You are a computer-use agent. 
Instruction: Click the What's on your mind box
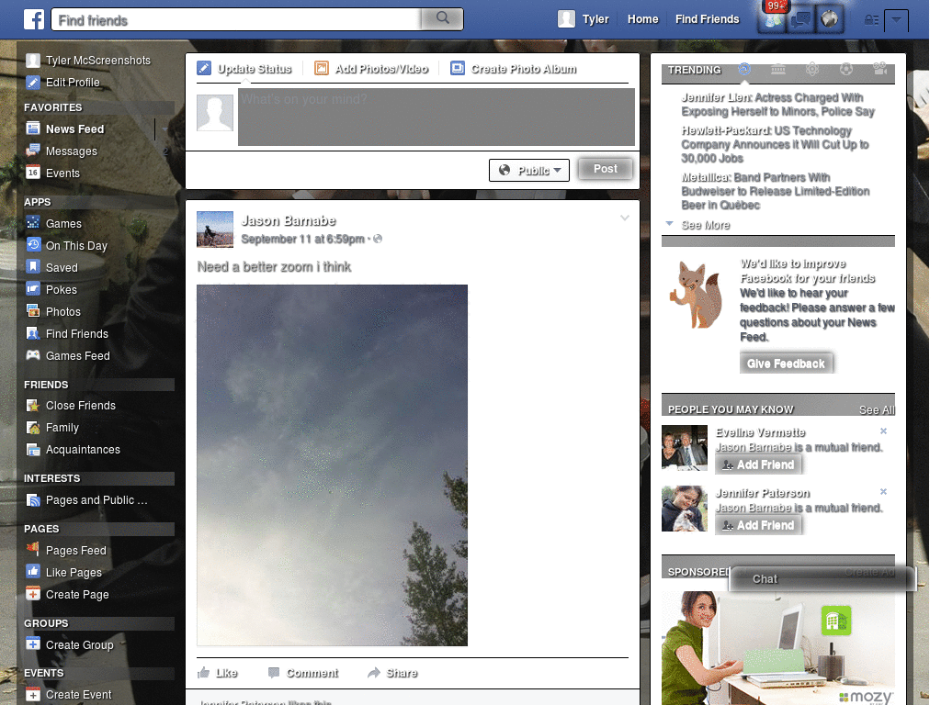click(436, 117)
